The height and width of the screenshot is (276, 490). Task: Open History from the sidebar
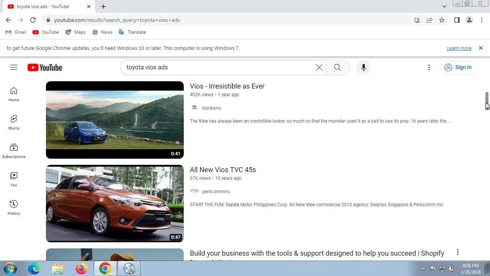pos(14,208)
